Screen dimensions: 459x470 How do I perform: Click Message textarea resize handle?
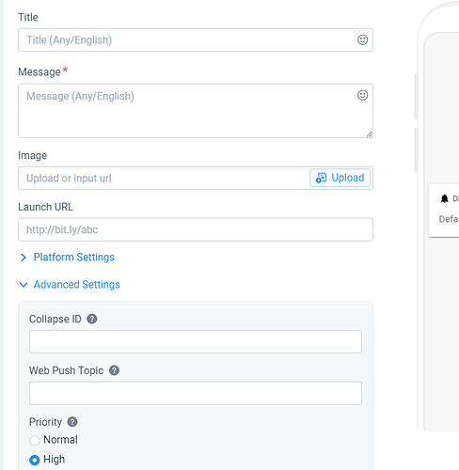tap(370, 134)
